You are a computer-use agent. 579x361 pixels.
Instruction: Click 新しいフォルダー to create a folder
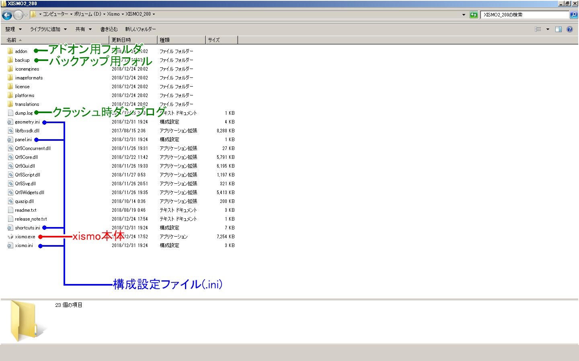(x=140, y=29)
